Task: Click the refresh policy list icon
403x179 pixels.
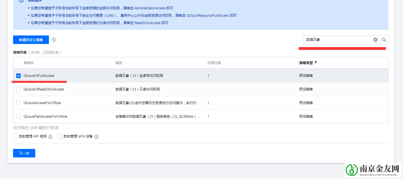Action: click(54, 40)
